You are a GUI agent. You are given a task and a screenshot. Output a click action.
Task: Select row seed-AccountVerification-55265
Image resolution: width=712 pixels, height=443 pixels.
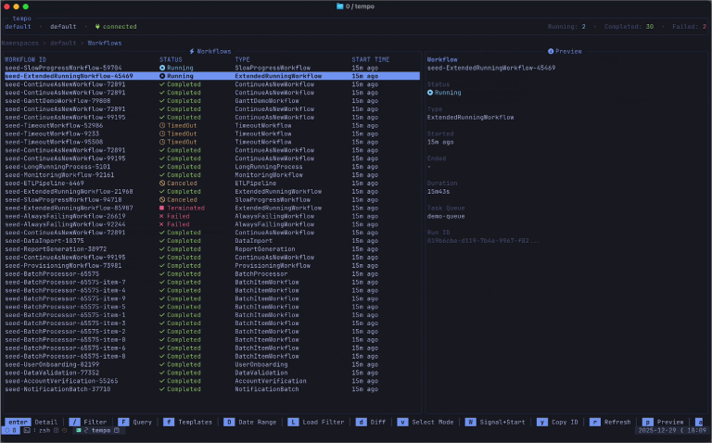(212, 381)
